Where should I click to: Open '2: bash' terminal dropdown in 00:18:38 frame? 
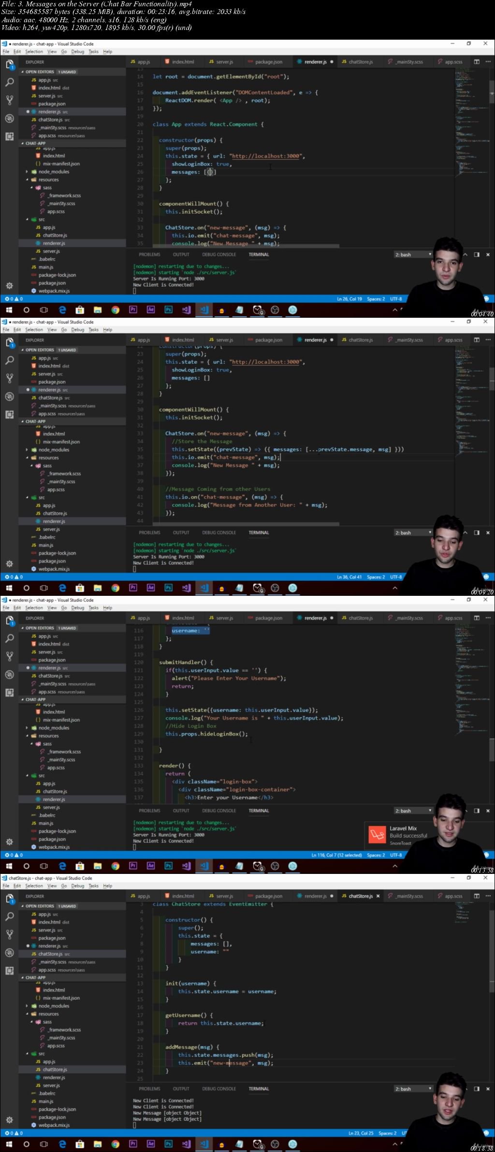tap(413, 1089)
